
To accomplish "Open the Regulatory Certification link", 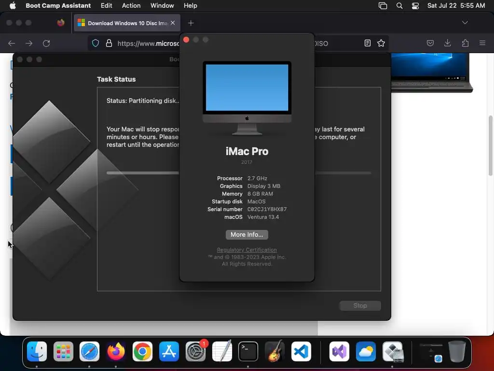I will click(247, 250).
